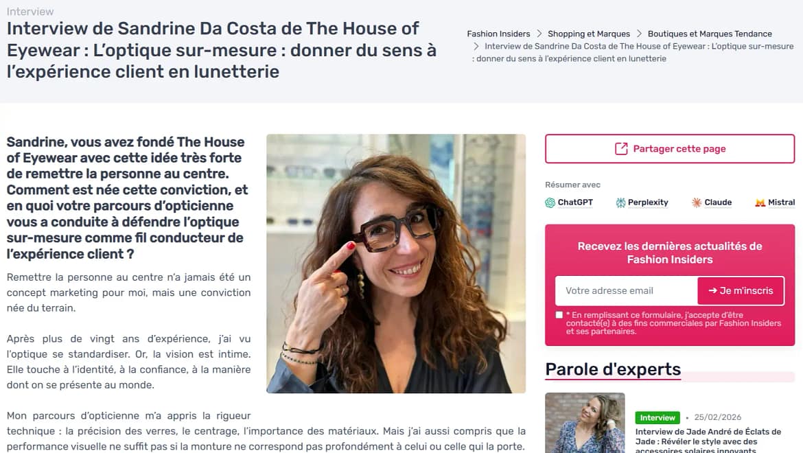Click the Votre adresse email field
803x453 pixels.
pos(627,291)
